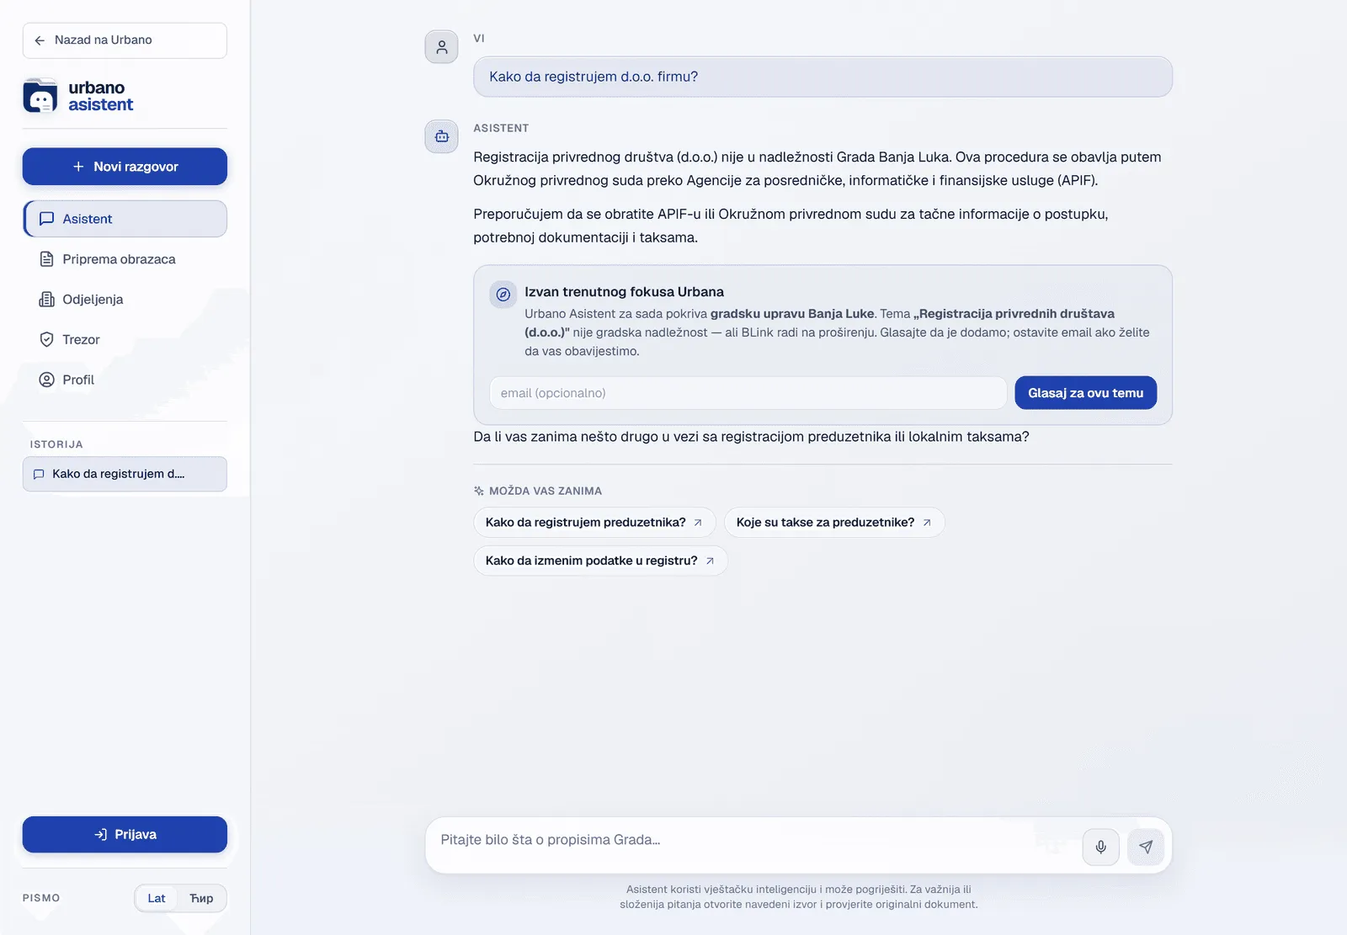This screenshot has width=1347, height=935.
Task: Ask Kako da izmenim podatke u registru?
Action: 600,560
